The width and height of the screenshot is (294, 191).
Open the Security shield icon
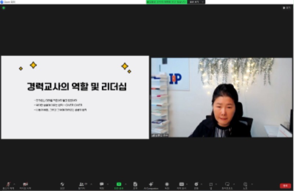62,184
